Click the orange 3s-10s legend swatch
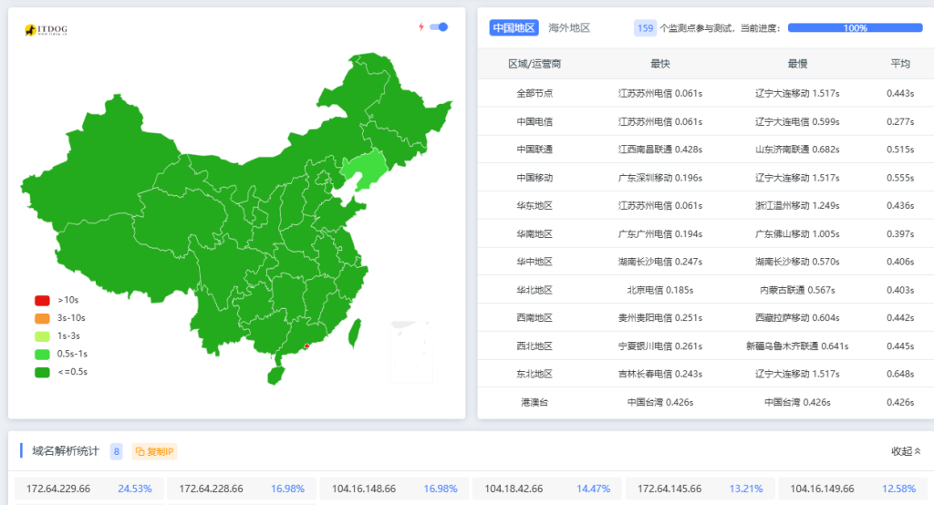Viewport: 934px width, 505px height. point(42,318)
